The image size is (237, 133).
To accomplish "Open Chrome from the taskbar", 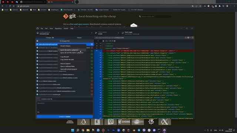I will coord(83,130).
